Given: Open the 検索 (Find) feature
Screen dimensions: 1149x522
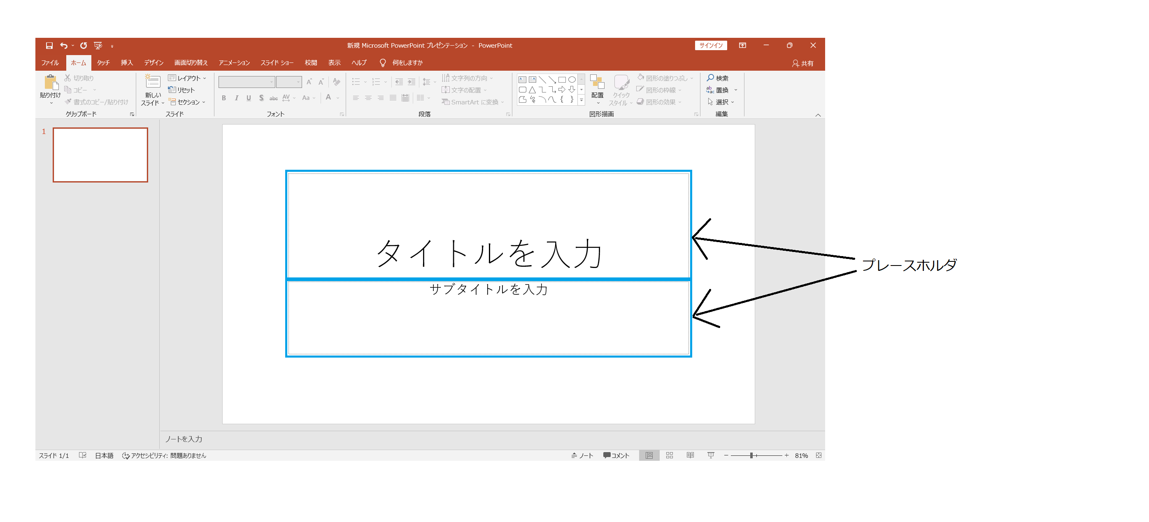Looking at the screenshot, I should [719, 78].
